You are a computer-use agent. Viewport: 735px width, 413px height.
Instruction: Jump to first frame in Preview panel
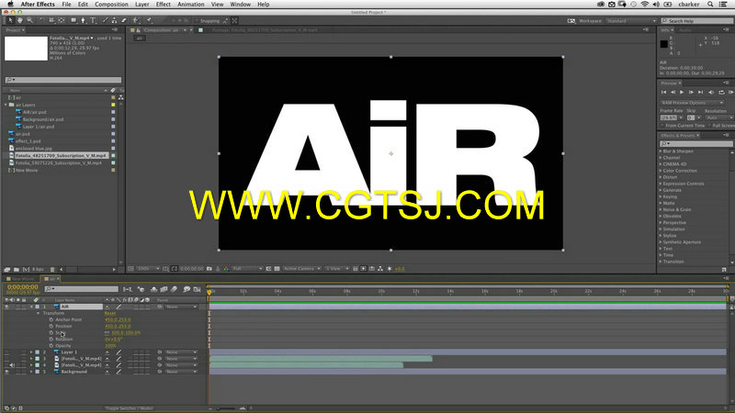pyautogui.click(x=663, y=93)
